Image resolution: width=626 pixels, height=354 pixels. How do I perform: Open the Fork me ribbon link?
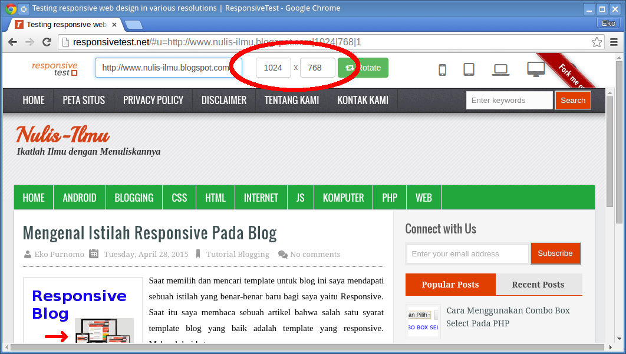tap(571, 74)
